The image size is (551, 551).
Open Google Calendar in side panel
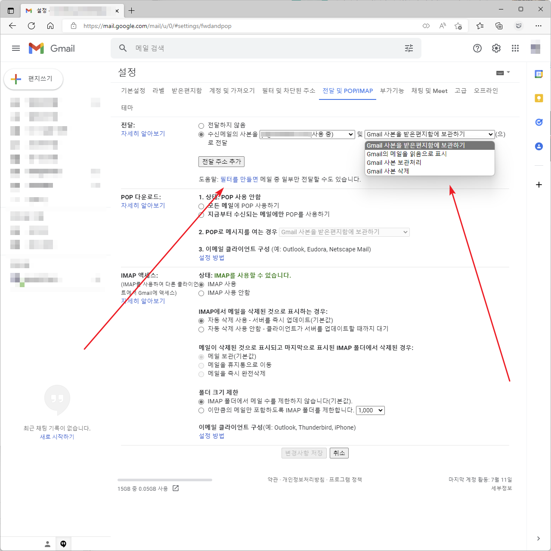[539, 74]
